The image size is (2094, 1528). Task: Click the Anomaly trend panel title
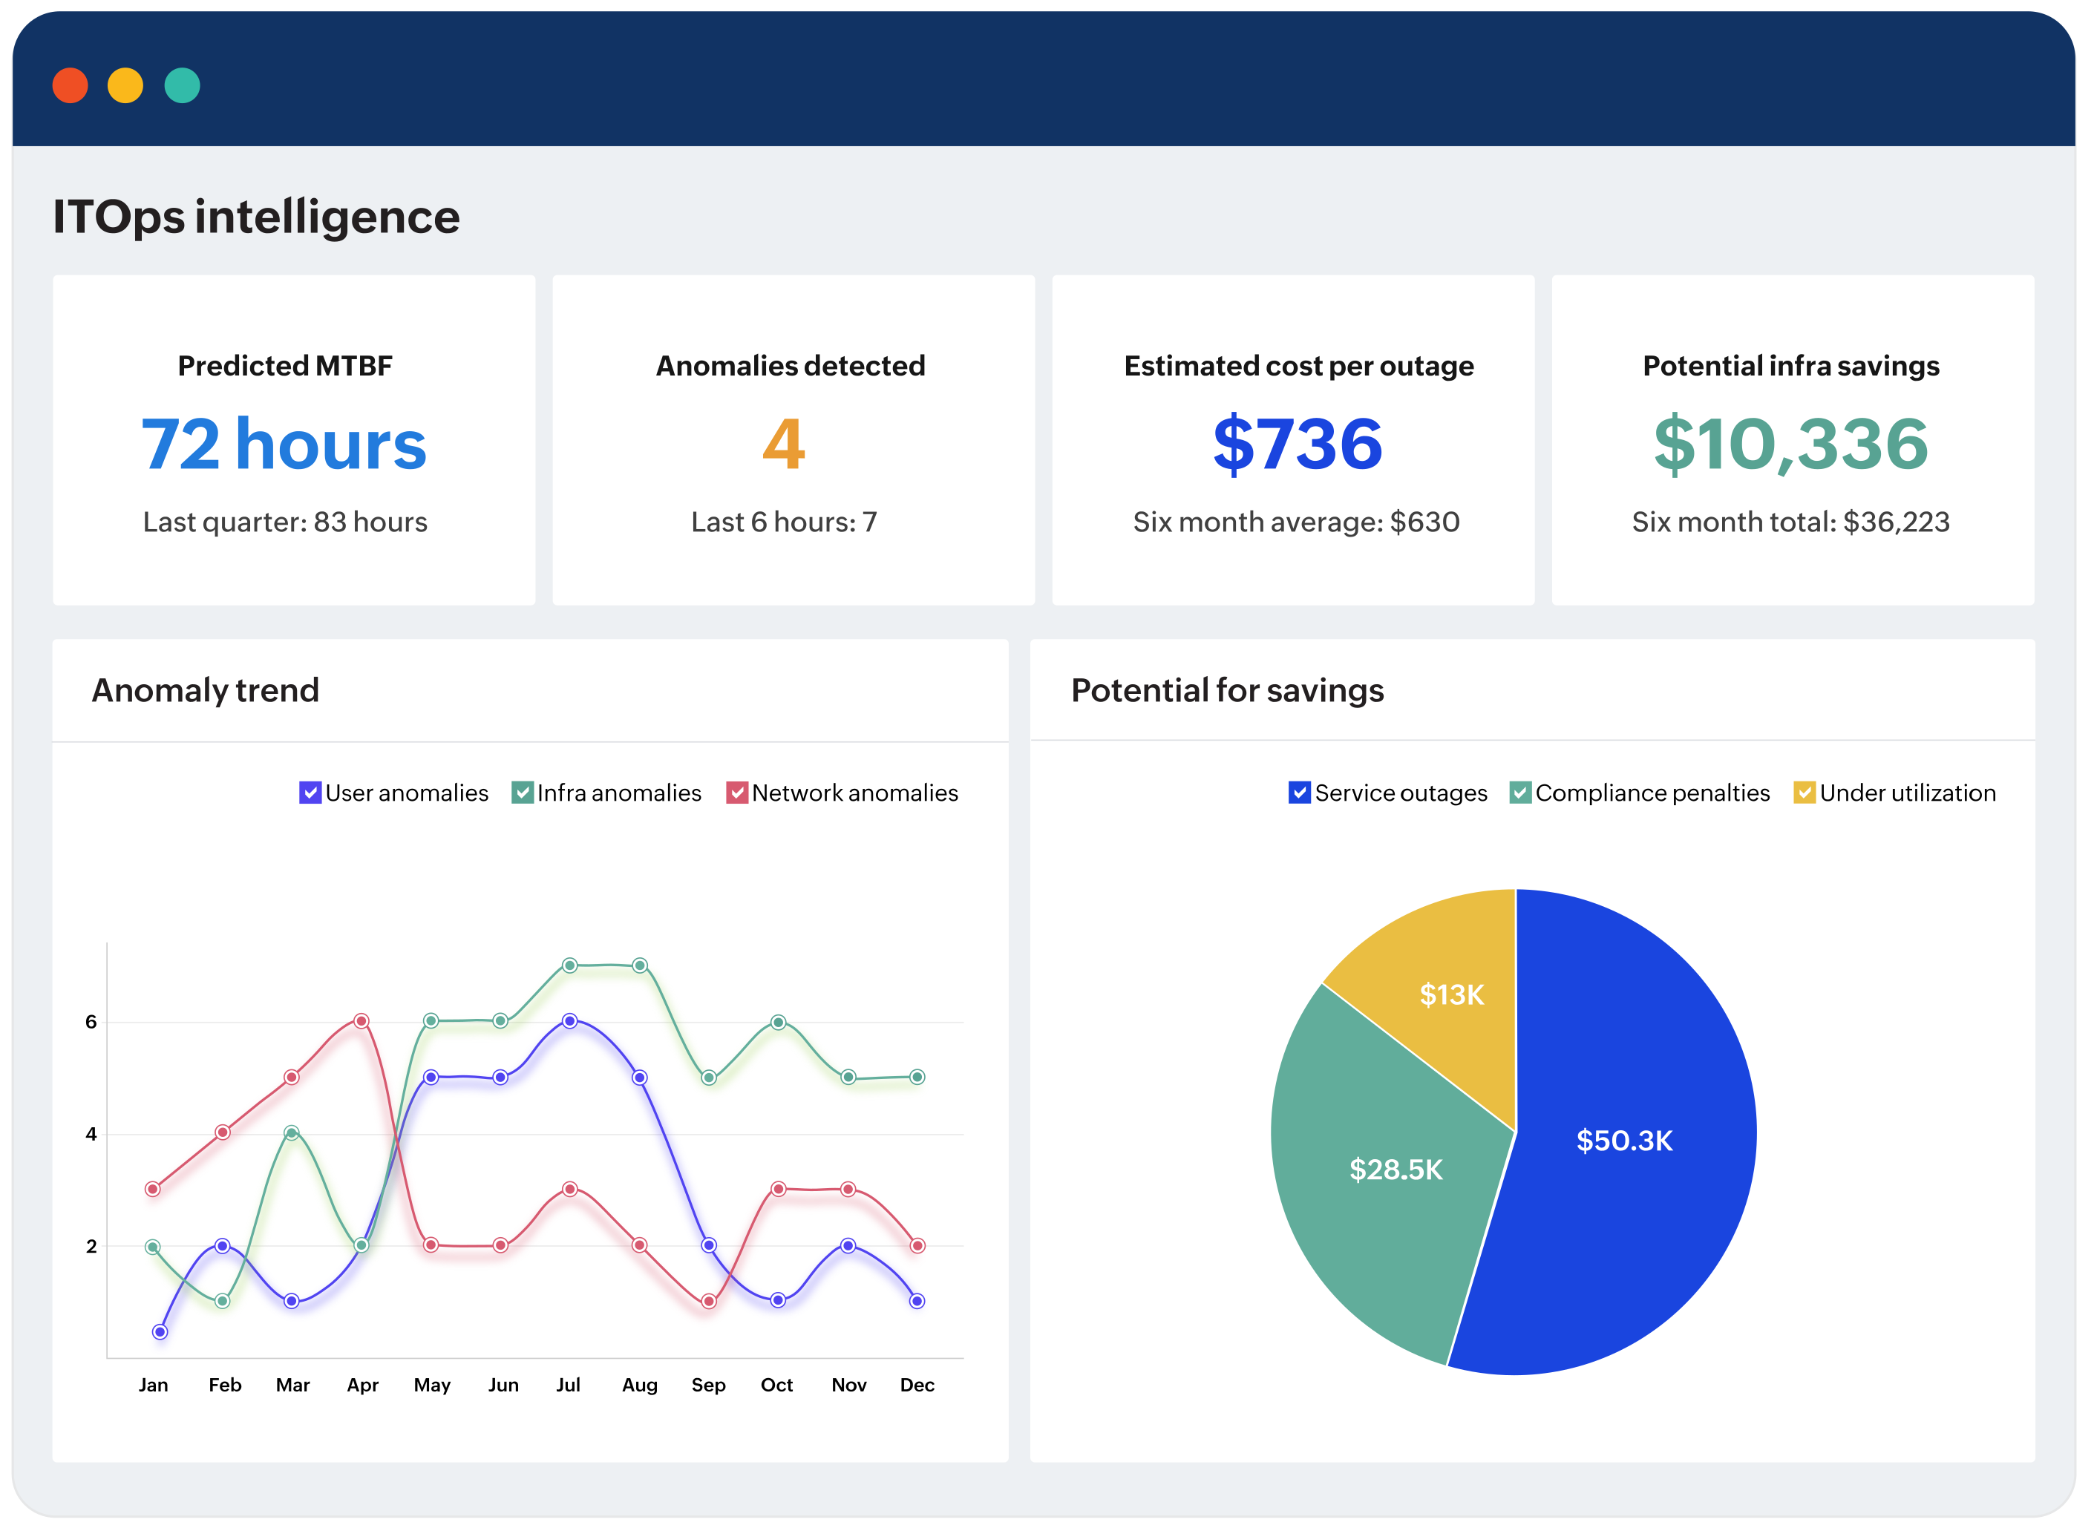[206, 691]
